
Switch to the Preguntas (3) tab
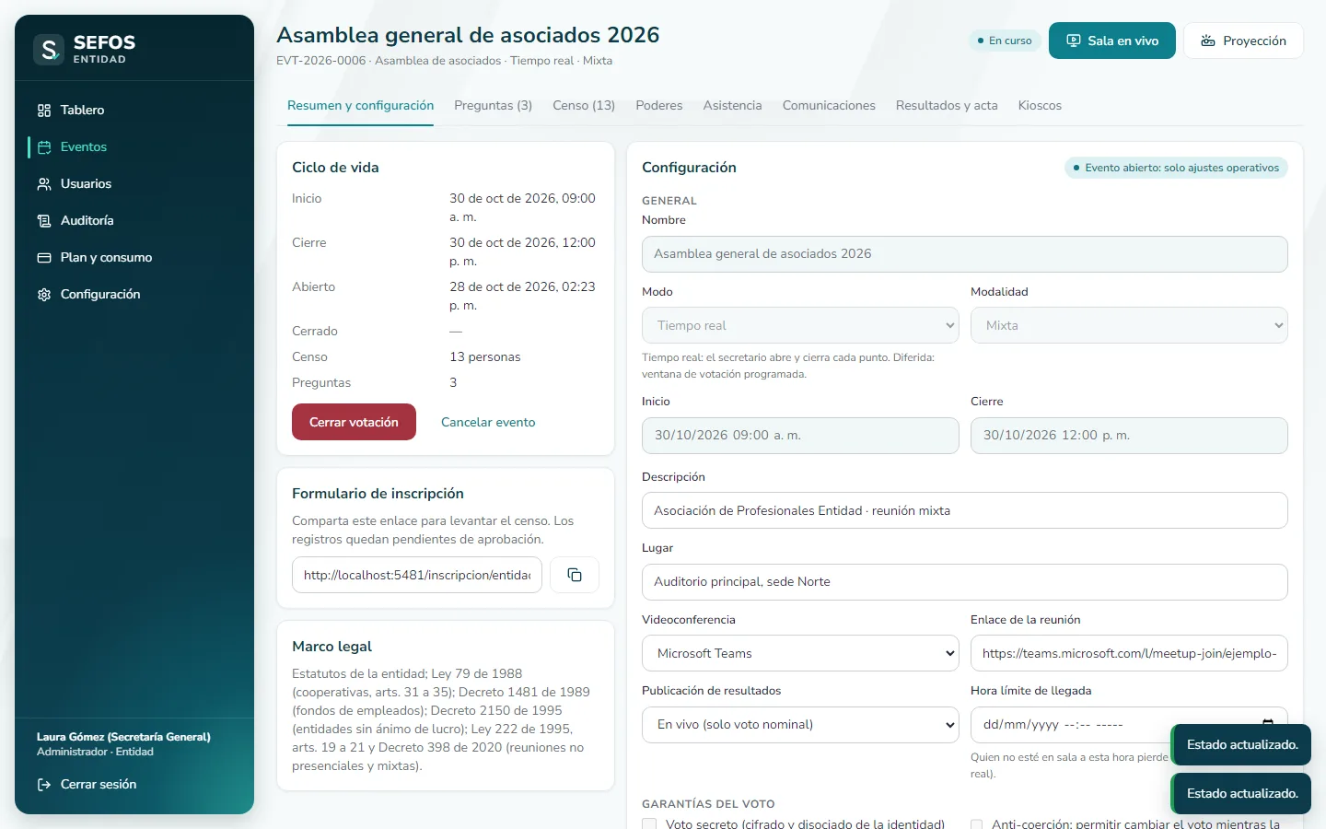coord(493,106)
